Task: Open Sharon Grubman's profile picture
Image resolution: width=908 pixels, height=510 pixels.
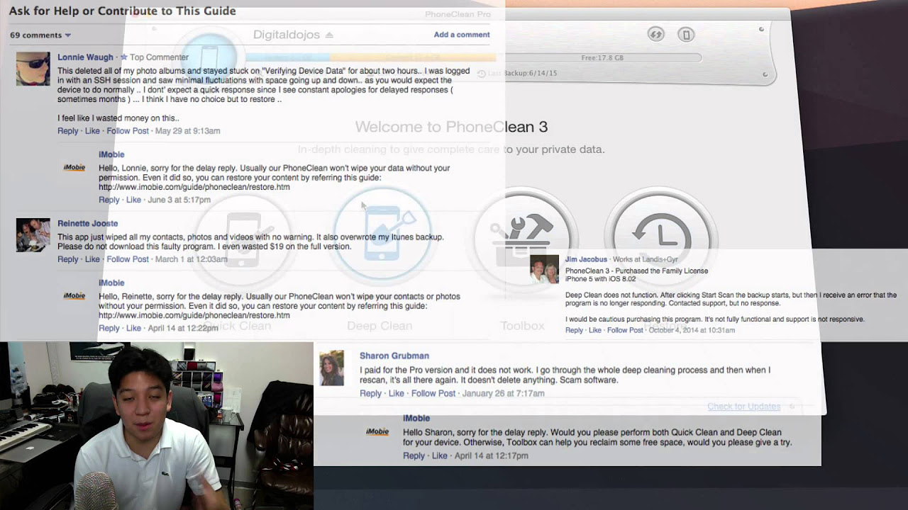Action: pyautogui.click(x=331, y=368)
